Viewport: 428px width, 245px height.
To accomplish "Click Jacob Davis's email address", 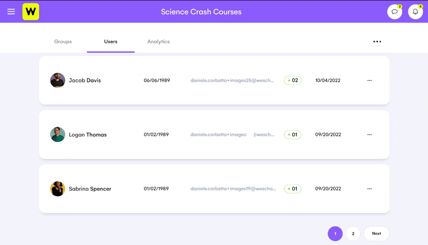I will (232, 80).
